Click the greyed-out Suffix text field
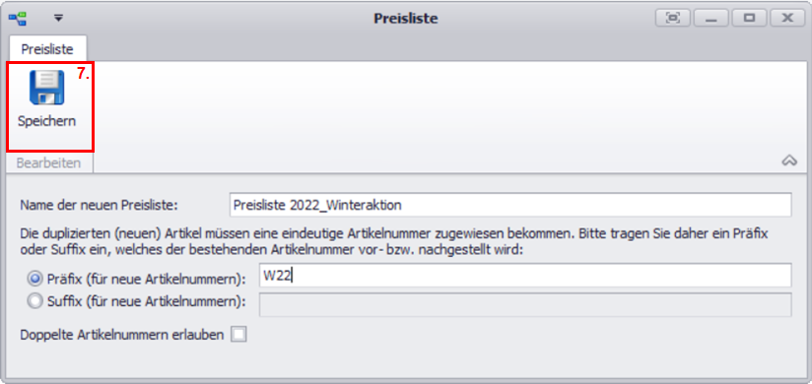 pos(525,305)
